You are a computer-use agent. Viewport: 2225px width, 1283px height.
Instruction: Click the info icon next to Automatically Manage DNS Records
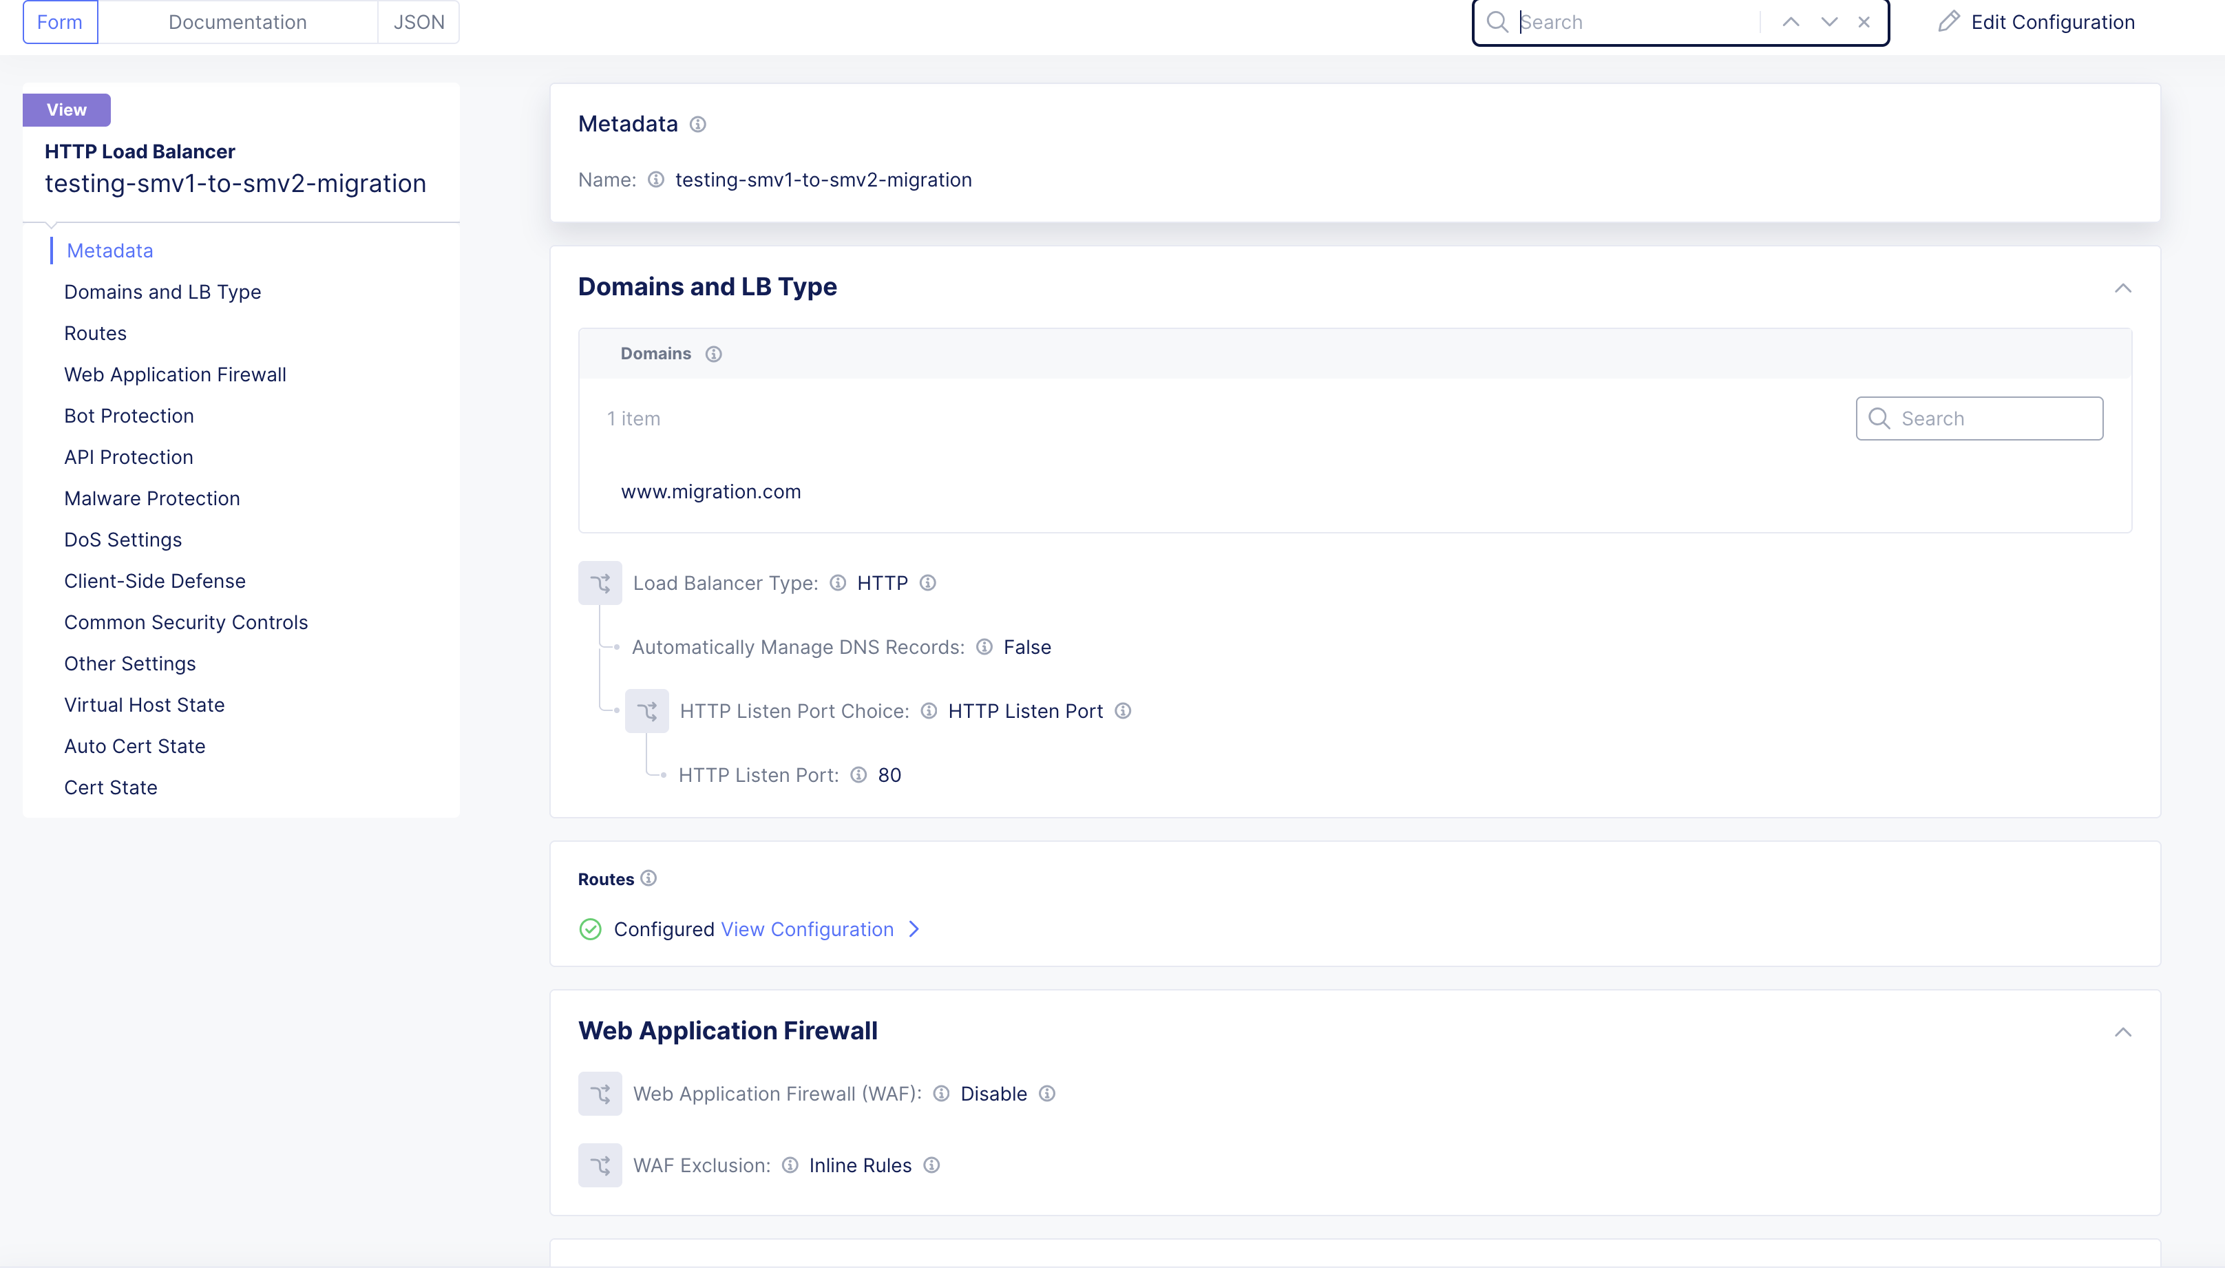pos(984,647)
